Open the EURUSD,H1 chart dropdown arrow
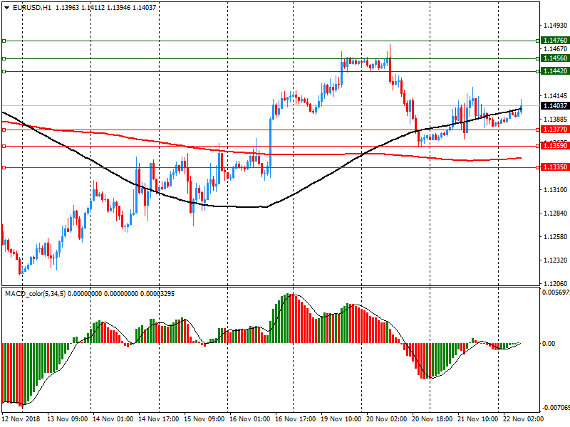This screenshot has width=570, height=427. coord(6,7)
